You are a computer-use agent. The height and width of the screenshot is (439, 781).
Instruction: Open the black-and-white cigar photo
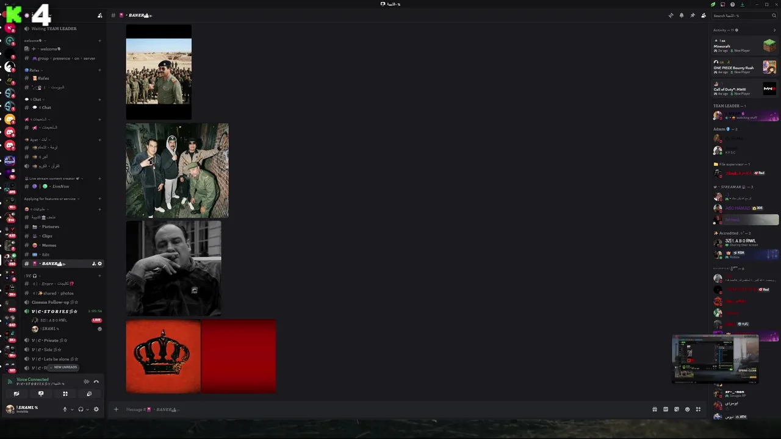tap(174, 269)
